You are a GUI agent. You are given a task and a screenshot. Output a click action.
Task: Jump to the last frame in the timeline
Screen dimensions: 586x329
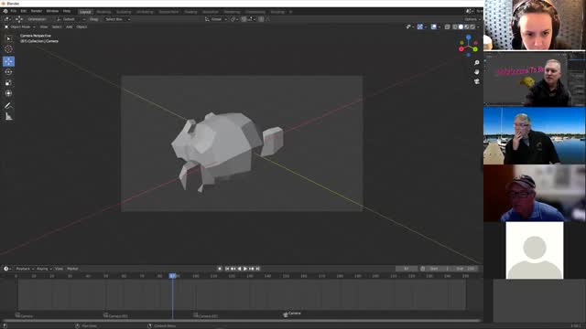tap(257, 269)
